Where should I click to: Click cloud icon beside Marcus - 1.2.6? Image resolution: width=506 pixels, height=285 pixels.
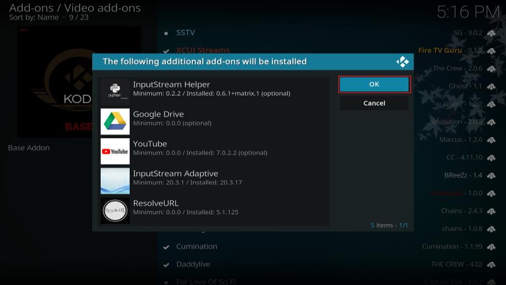coord(491,140)
